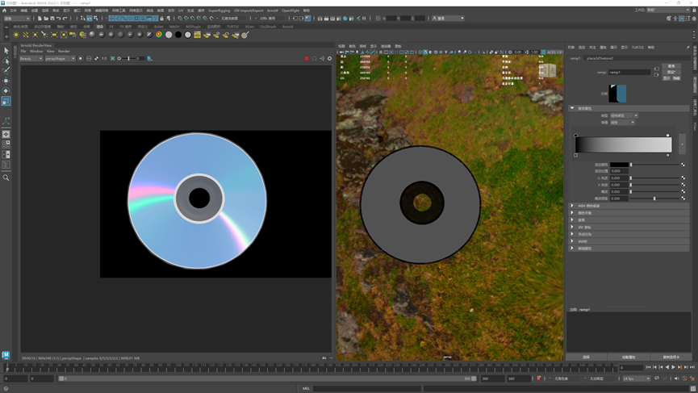Click the black sphere shelf icon
Viewport: 698px width, 393px height.
click(178, 36)
